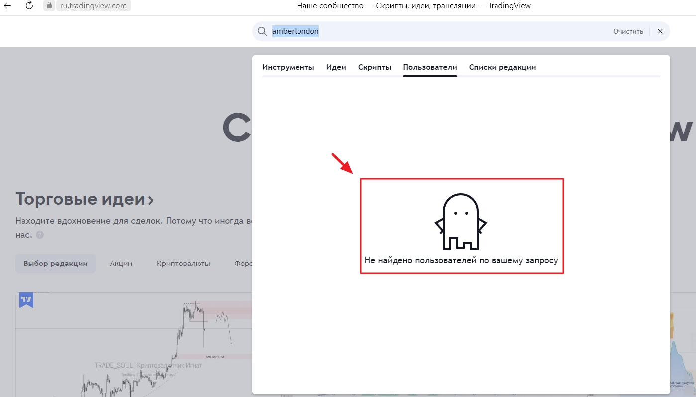Image resolution: width=696 pixels, height=397 pixels.
Task: Switch to the Идеи tab
Action: click(x=336, y=67)
